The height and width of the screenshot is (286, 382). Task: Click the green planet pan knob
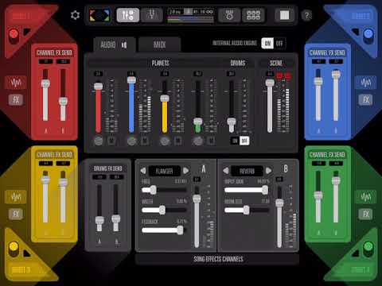coord(198,141)
